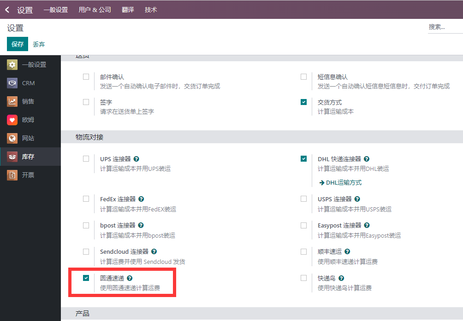The height and width of the screenshot is (321, 463).
Task: Click help icon next to 顺丰速运
Action: (347, 252)
